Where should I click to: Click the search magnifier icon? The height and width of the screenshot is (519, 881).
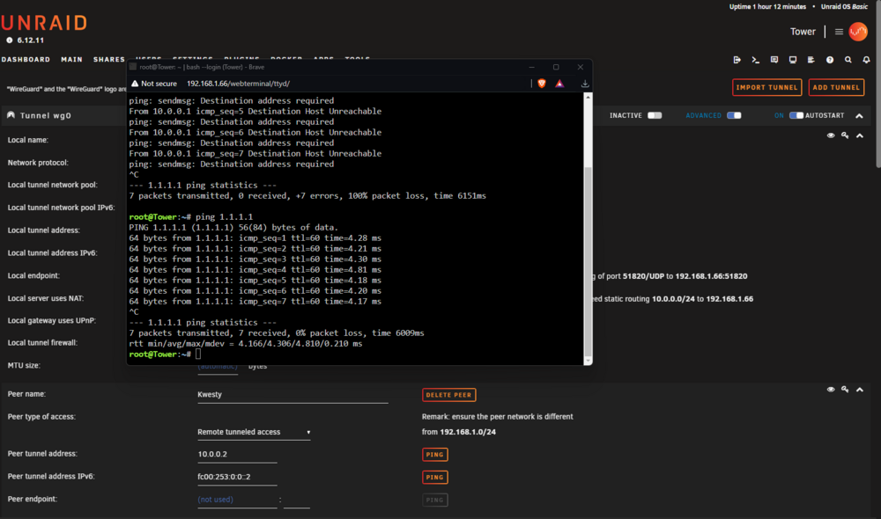848,60
